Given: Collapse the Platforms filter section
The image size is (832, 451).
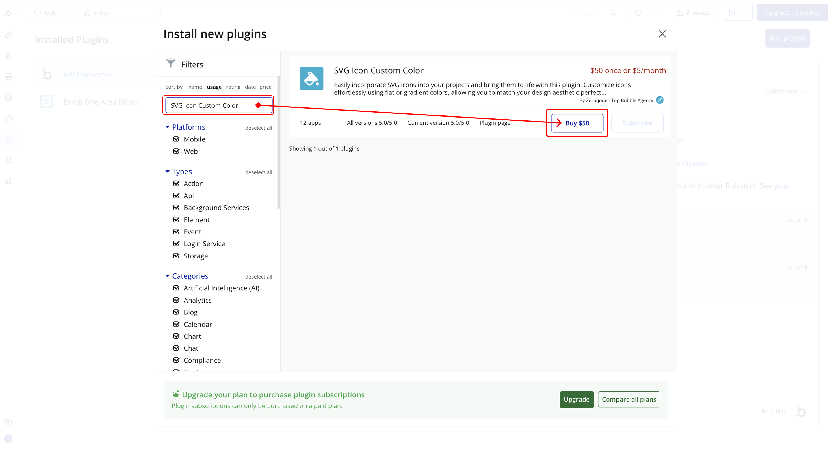Looking at the screenshot, I should coord(167,127).
